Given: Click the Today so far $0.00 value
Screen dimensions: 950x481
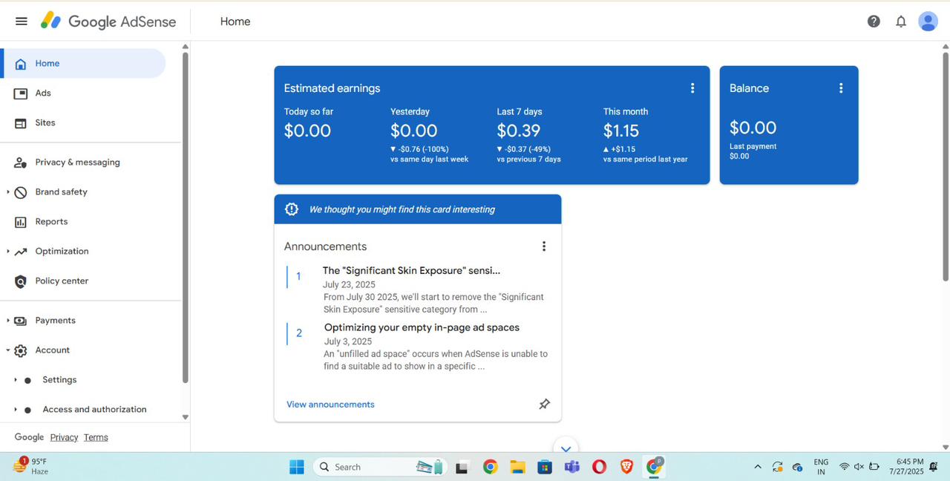Looking at the screenshot, I should click(x=307, y=131).
